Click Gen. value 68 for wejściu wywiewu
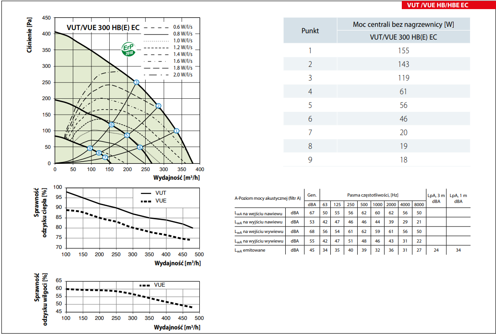 [x=312, y=232]
